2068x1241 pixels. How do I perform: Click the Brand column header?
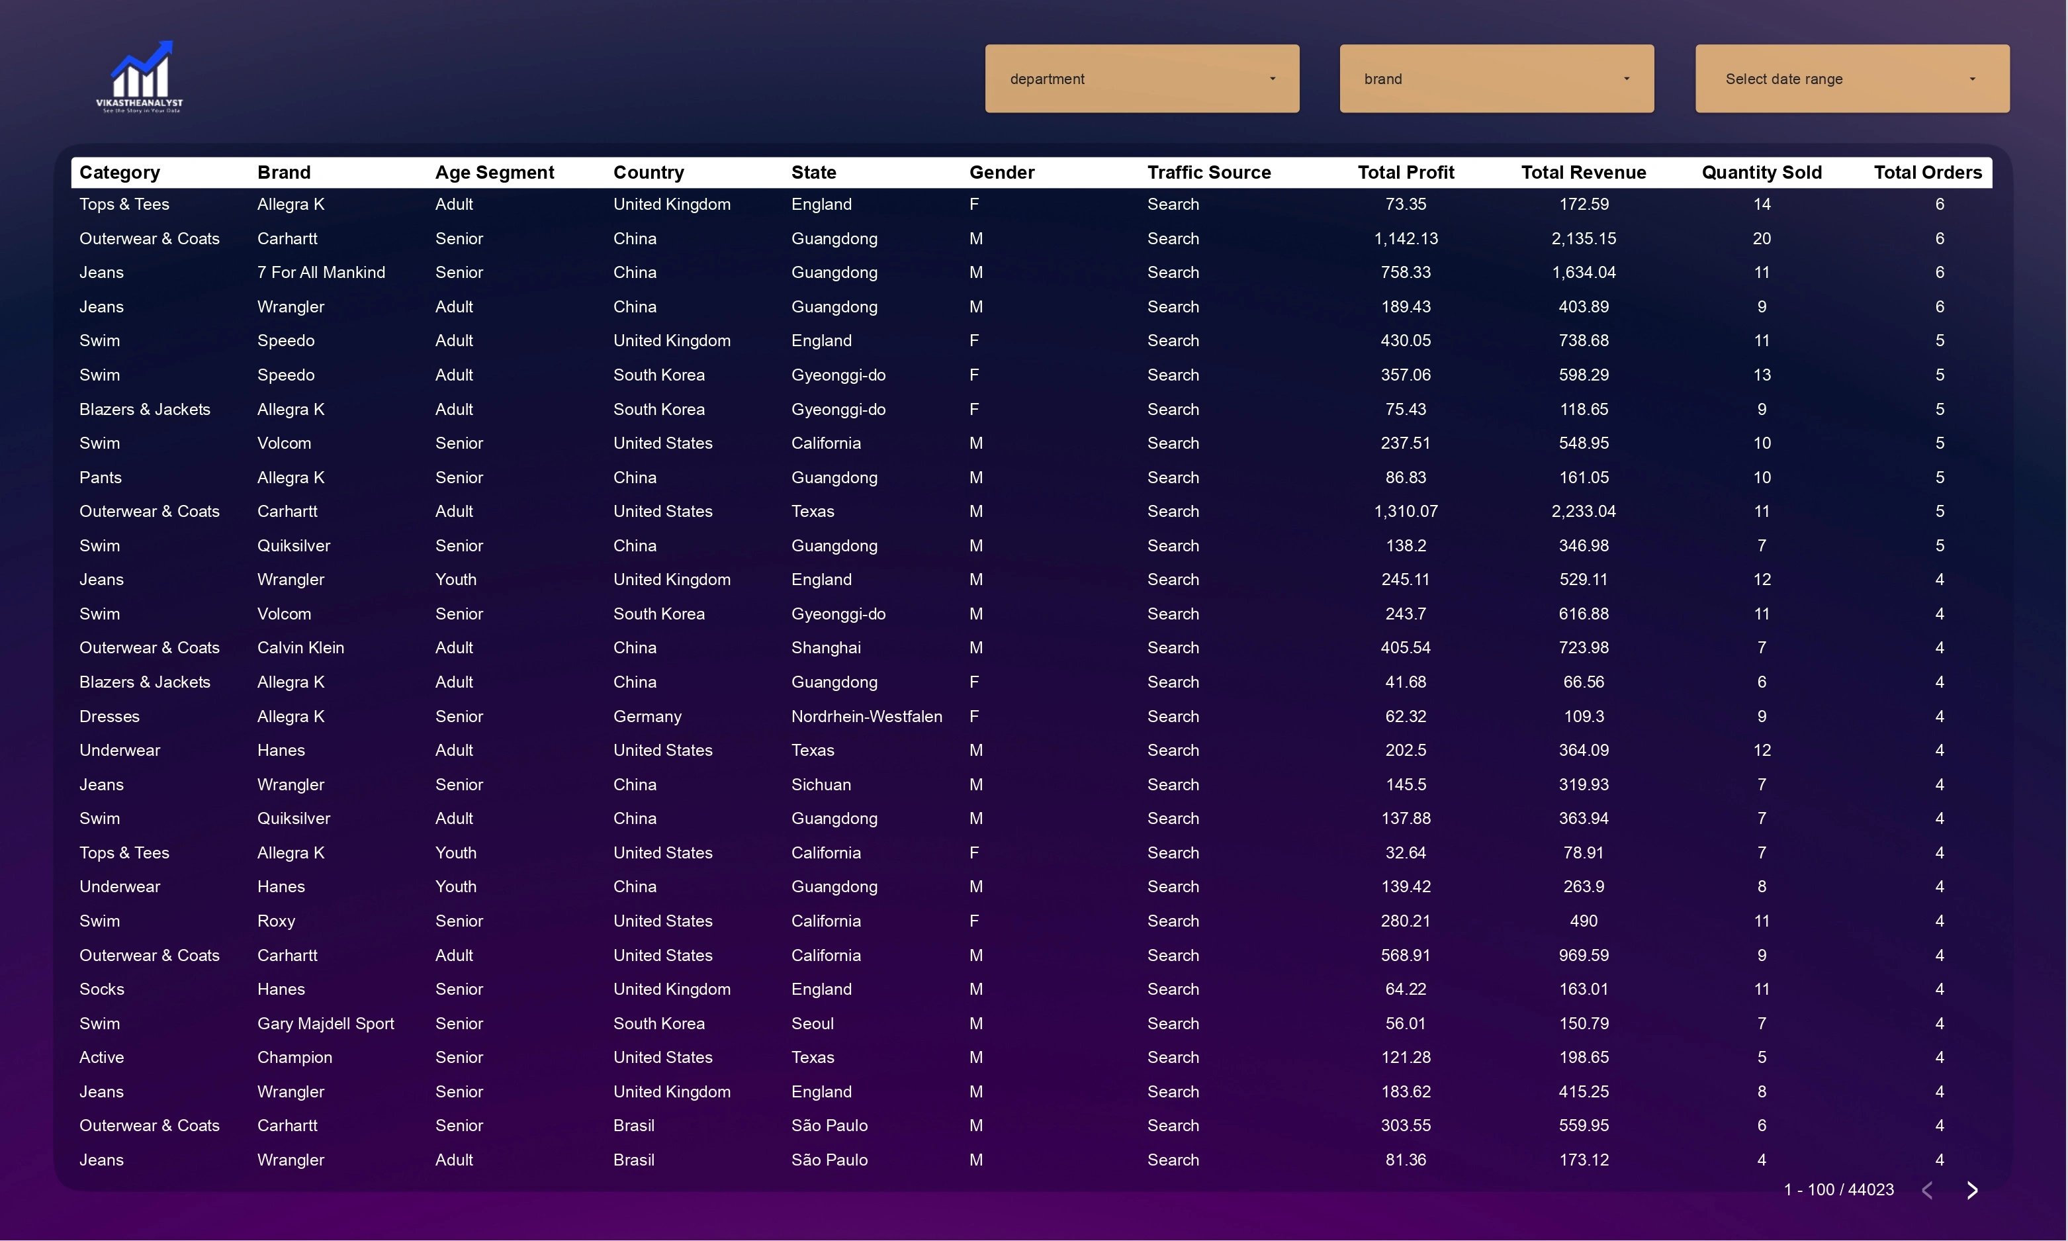pyautogui.click(x=283, y=172)
